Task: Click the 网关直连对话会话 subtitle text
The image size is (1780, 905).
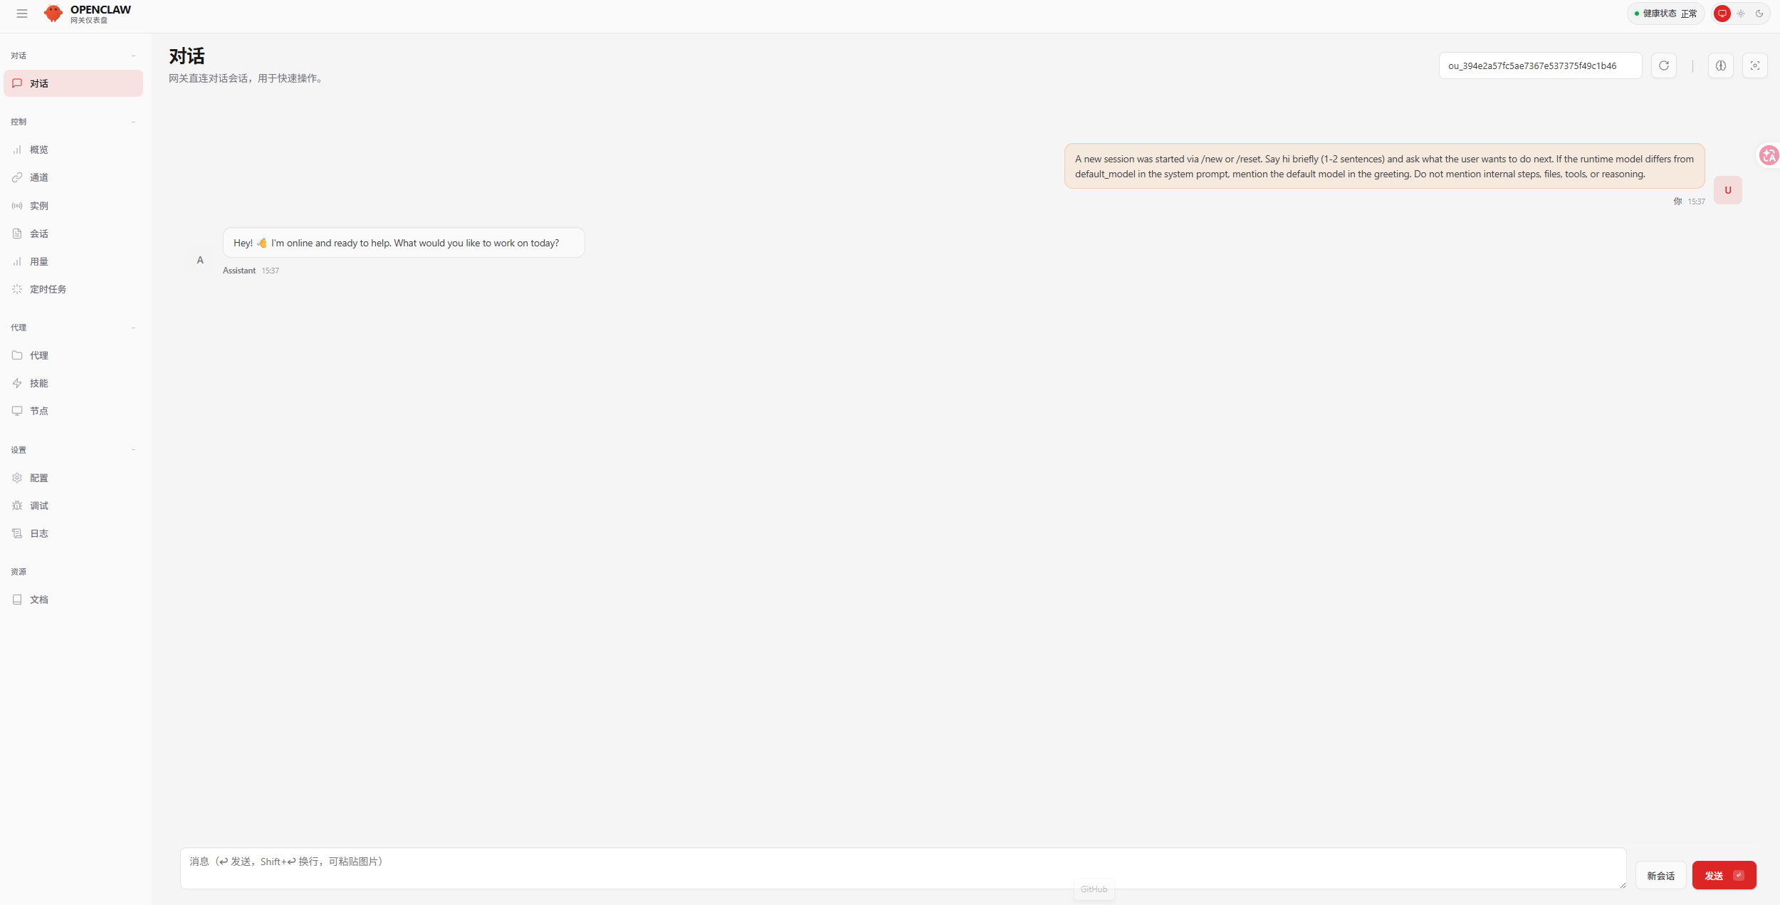Action: (x=247, y=78)
